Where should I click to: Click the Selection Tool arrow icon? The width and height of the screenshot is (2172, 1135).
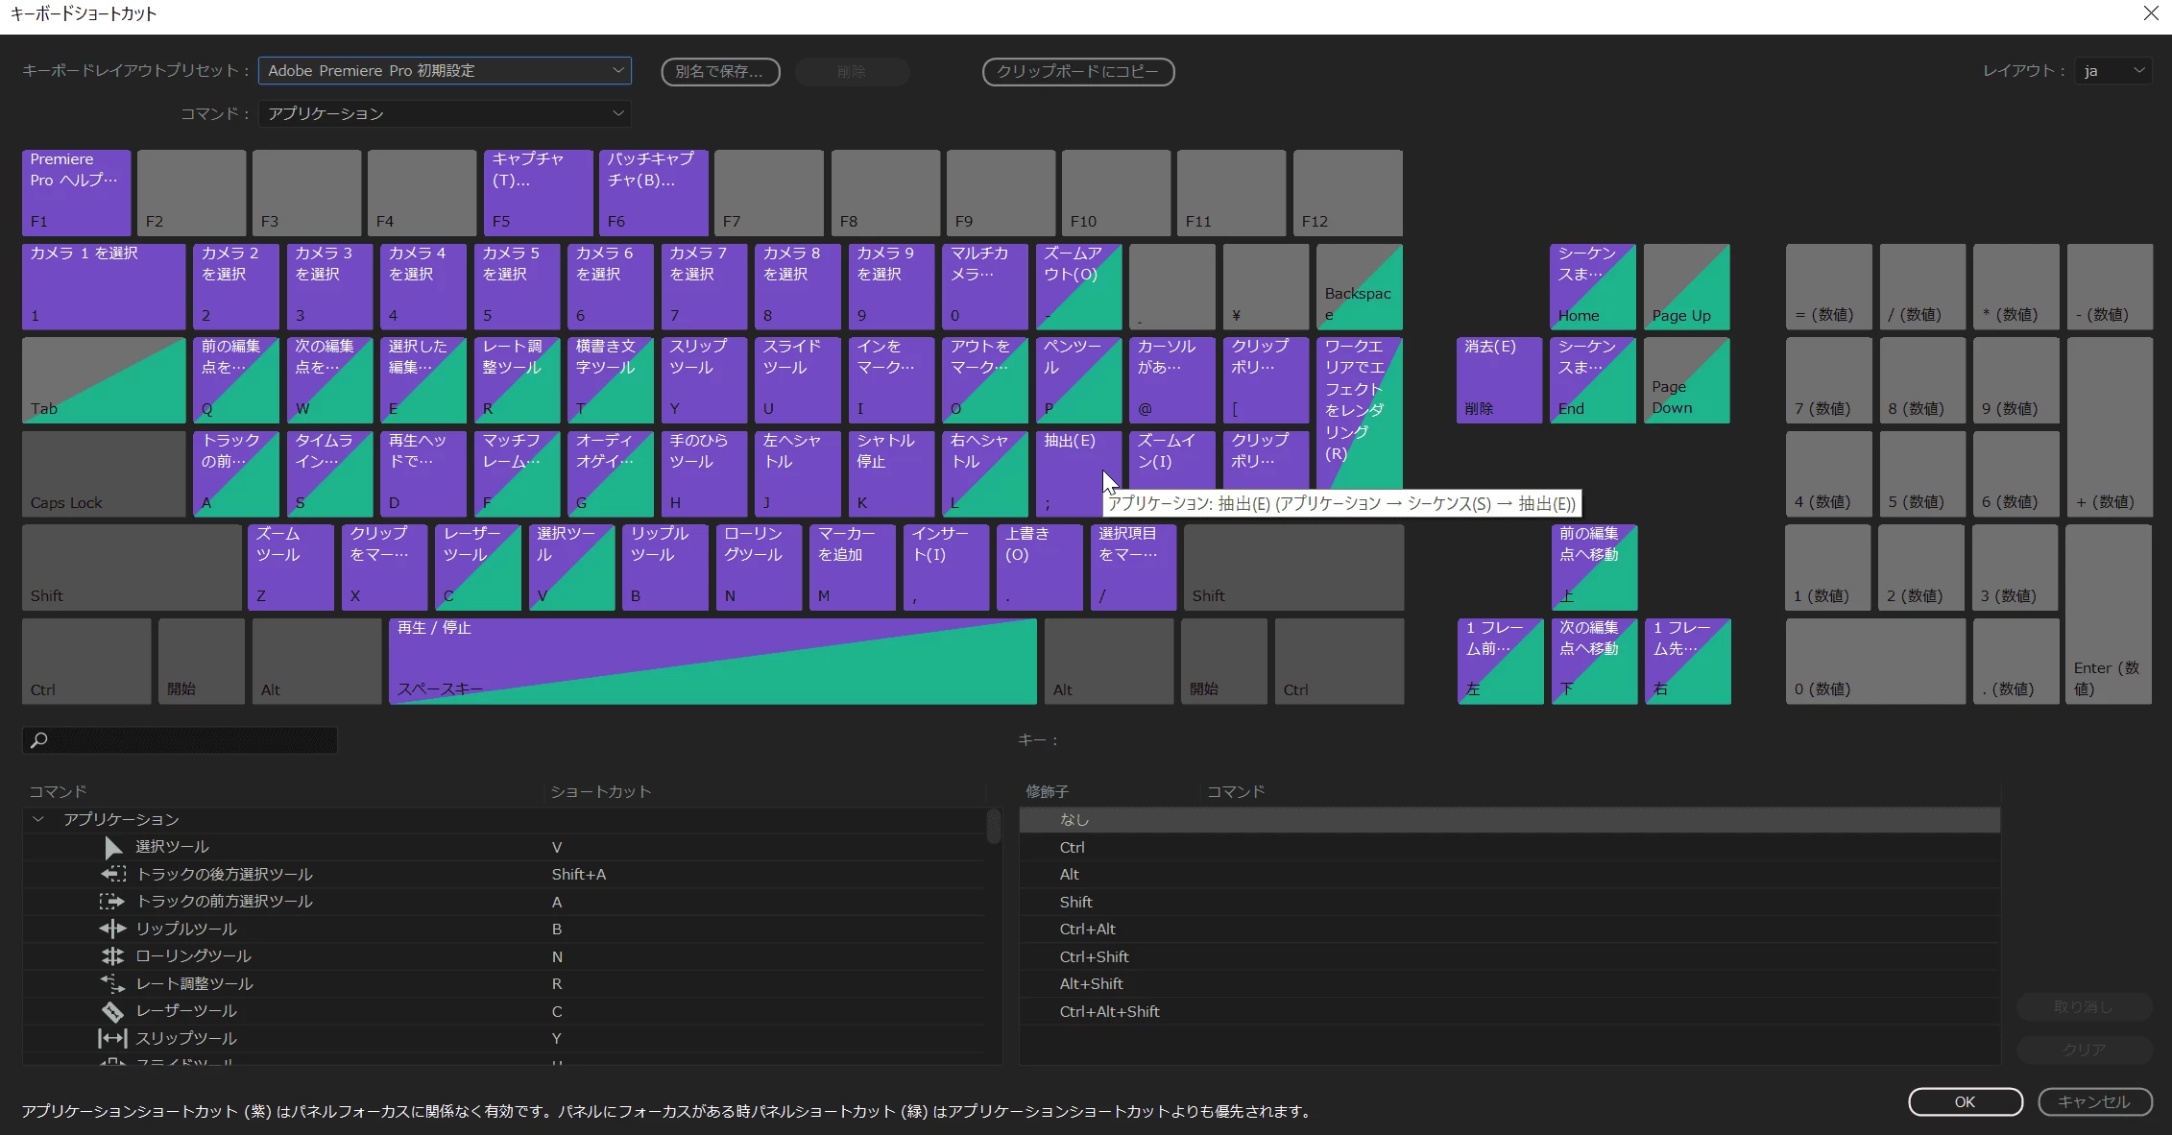click(x=113, y=847)
